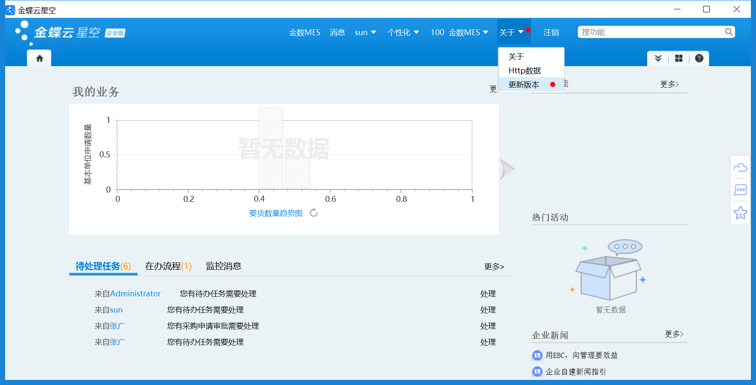Expand the 100 金数MES organization dropdown
Viewport: 756px width, 385px height.
(x=459, y=33)
